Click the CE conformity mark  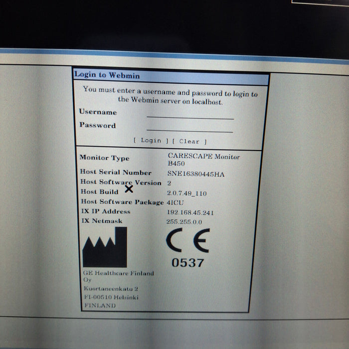tap(187, 241)
